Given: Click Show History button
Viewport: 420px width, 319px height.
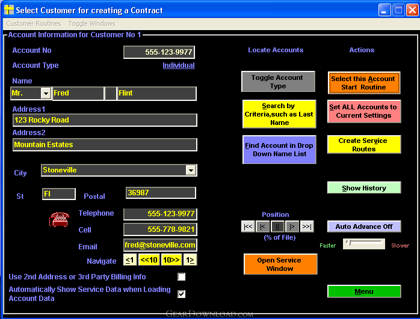Looking at the screenshot, I should 364,187.
